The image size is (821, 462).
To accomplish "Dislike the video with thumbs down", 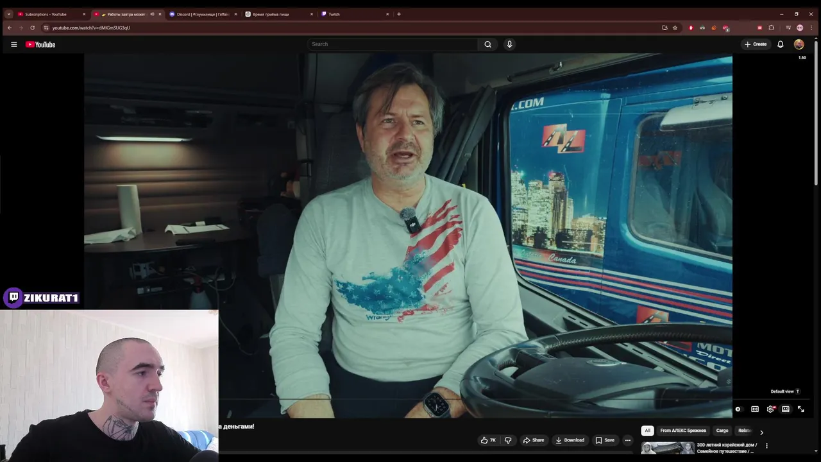I will [x=508, y=440].
